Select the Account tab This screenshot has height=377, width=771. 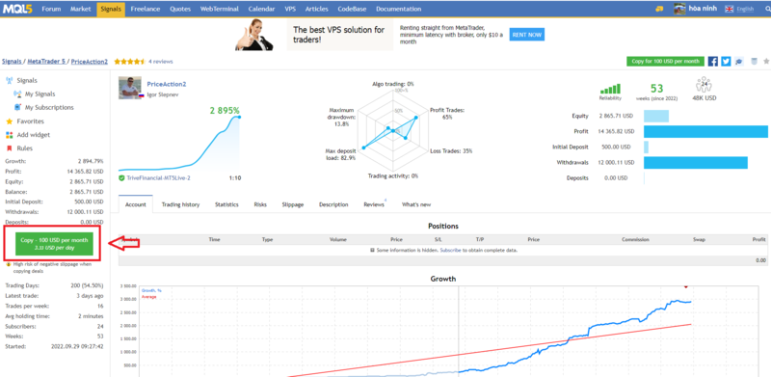[136, 204]
